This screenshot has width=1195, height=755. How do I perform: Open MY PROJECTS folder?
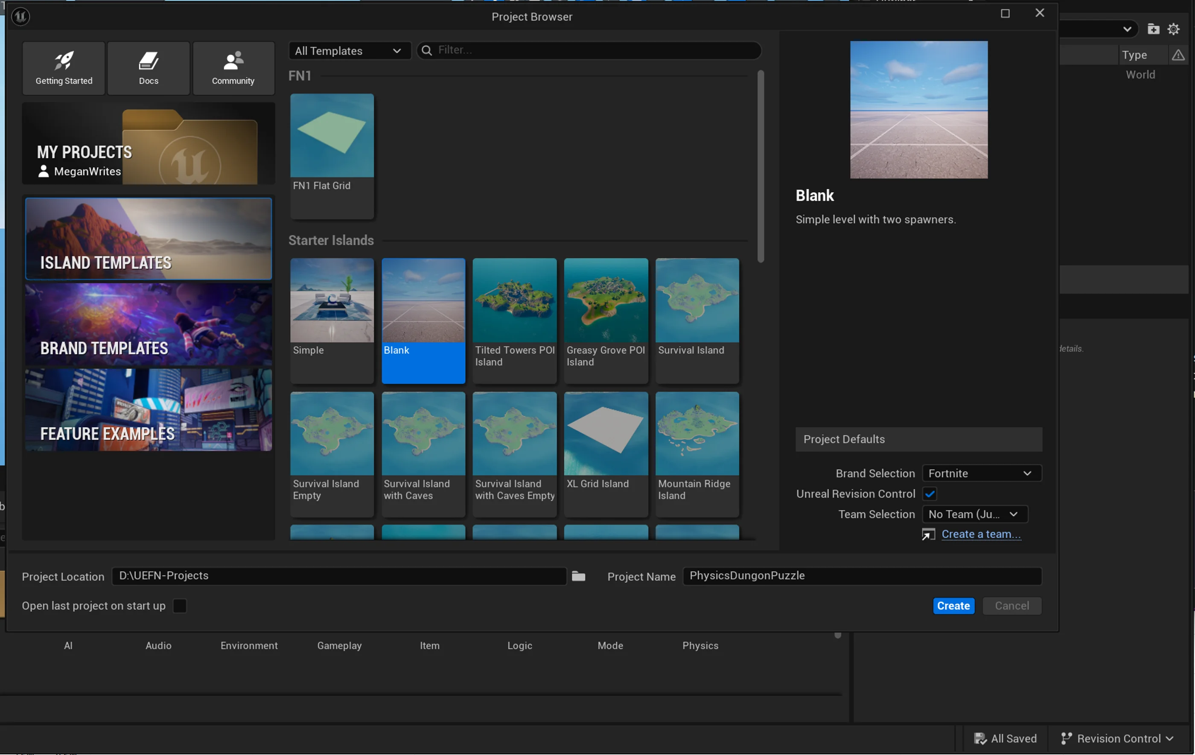pyautogui.click(x=149, y=143)
